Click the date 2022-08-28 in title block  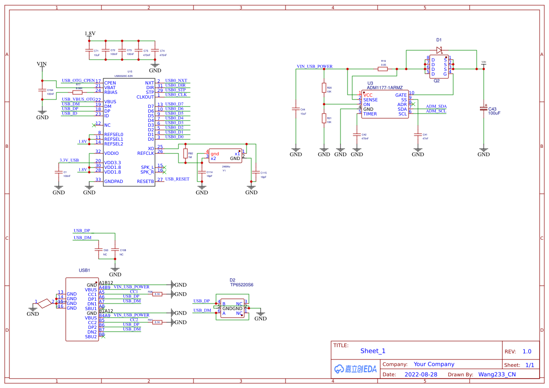coord(421,374)
